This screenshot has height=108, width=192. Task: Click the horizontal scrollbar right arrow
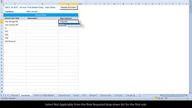[187, 95]
